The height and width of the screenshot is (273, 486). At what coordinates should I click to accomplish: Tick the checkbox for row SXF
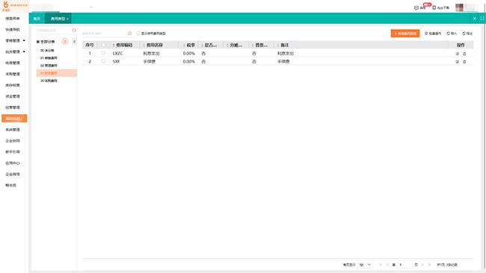point(103,61)
